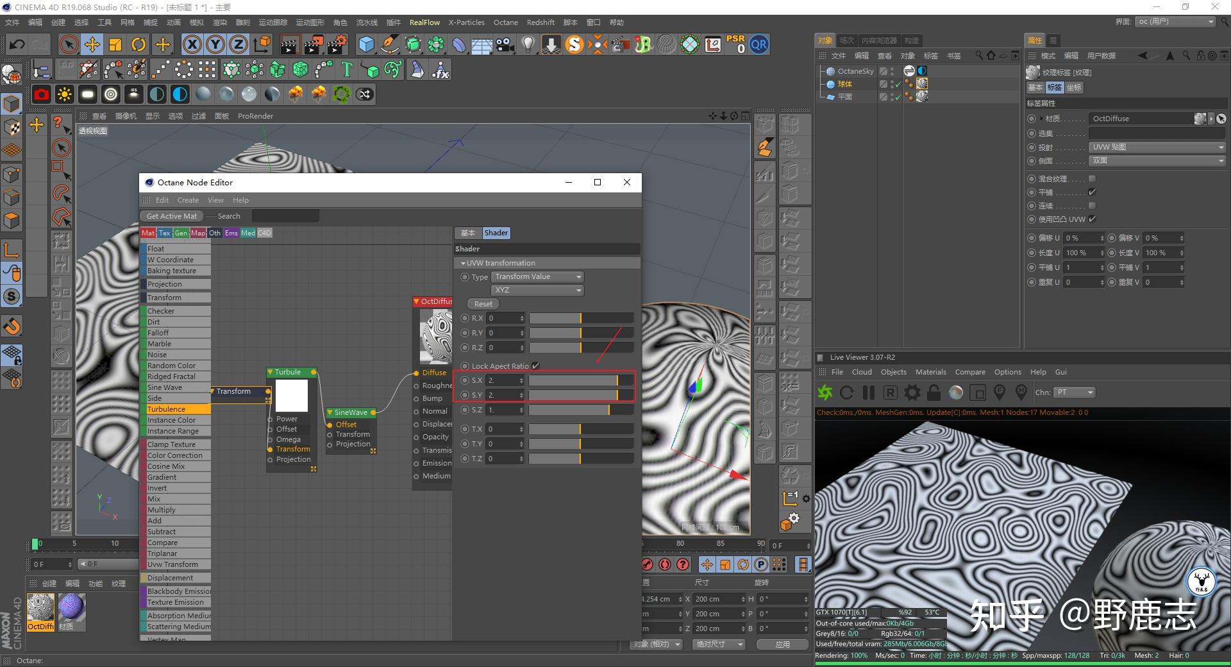This screenshot has width=1231, height=667.
Task: Click the Octane Live Viewer send-scene icon
Action: tap(825, 393)
